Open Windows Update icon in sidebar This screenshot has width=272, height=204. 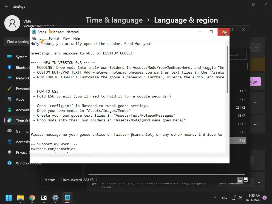point(10,163)
